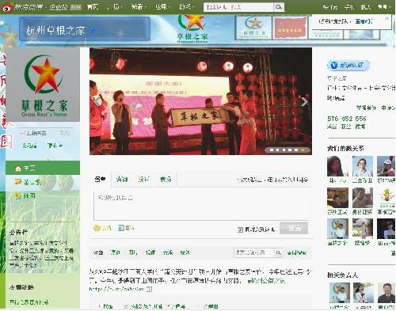Click the green advanced search link beside posts search

tap(297, 253)
